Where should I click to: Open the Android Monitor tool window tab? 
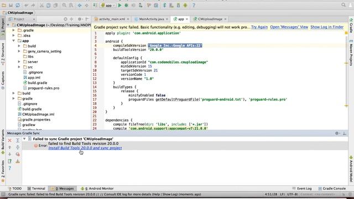[x=97, y=188]
